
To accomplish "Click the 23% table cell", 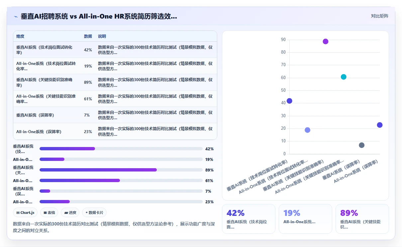I will [88, 131].
